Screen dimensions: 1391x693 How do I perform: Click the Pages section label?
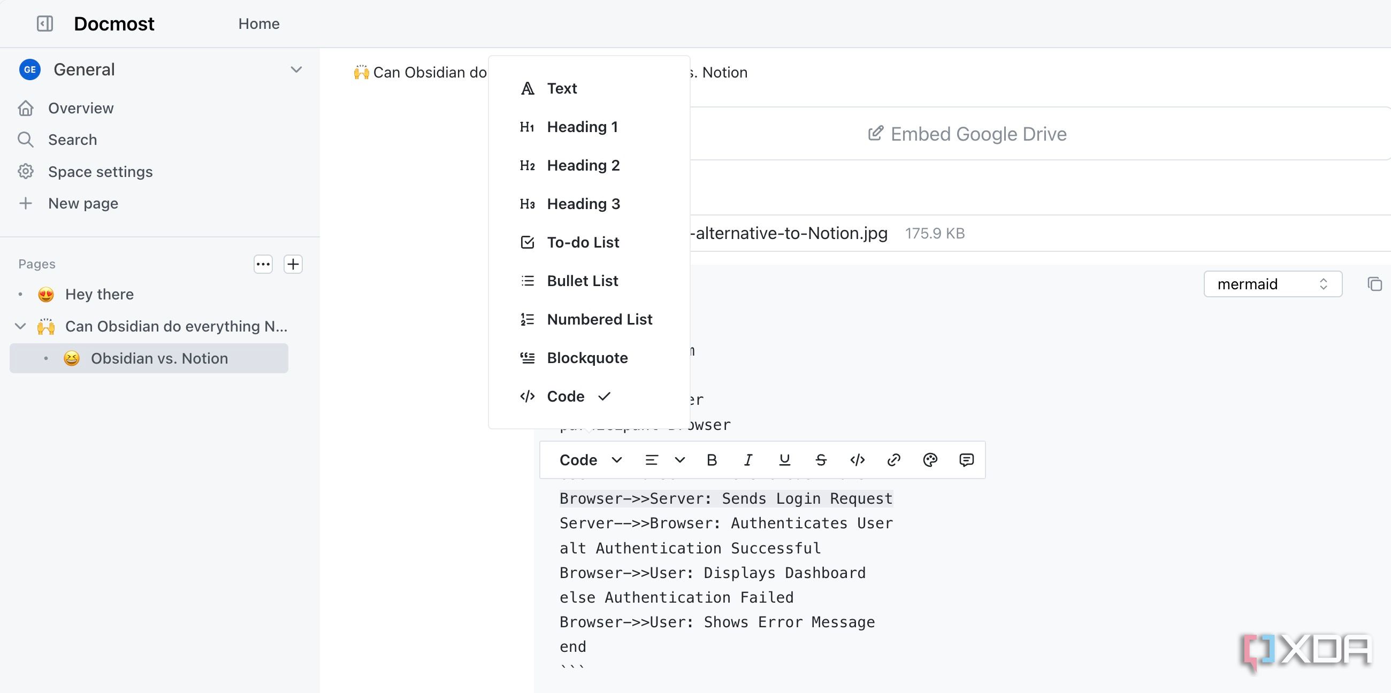tap(37, 264)
